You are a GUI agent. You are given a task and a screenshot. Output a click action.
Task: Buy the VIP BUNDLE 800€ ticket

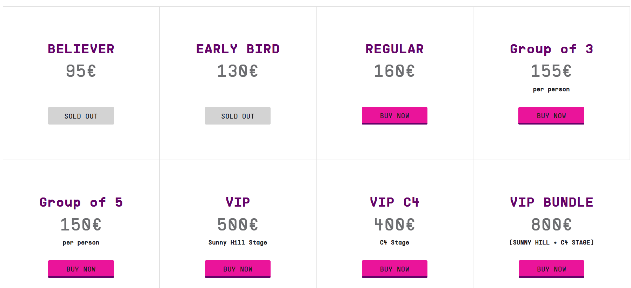pyautogui.click(x=551, y=269)
